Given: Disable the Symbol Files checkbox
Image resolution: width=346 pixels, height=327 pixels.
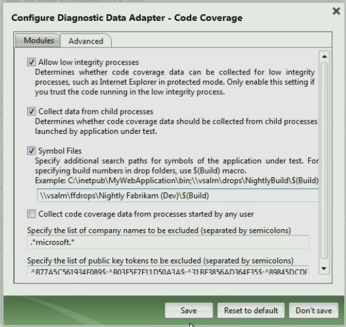Looking at the screenshot, I should click(32, 151).
